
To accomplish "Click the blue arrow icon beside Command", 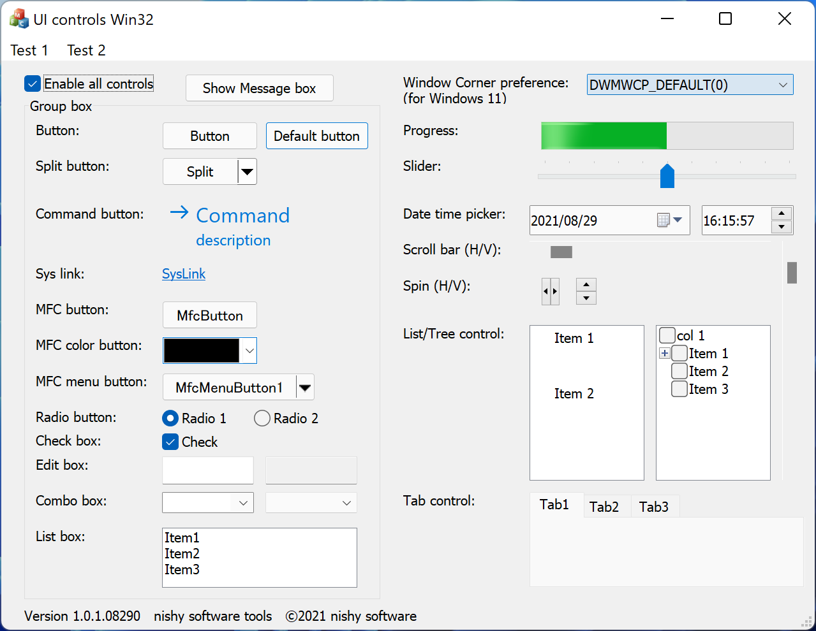I will [179, 213].
